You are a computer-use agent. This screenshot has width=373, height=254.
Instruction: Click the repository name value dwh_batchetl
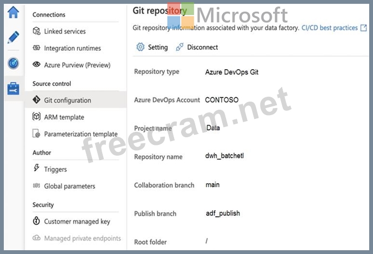(x=225, y=156)
